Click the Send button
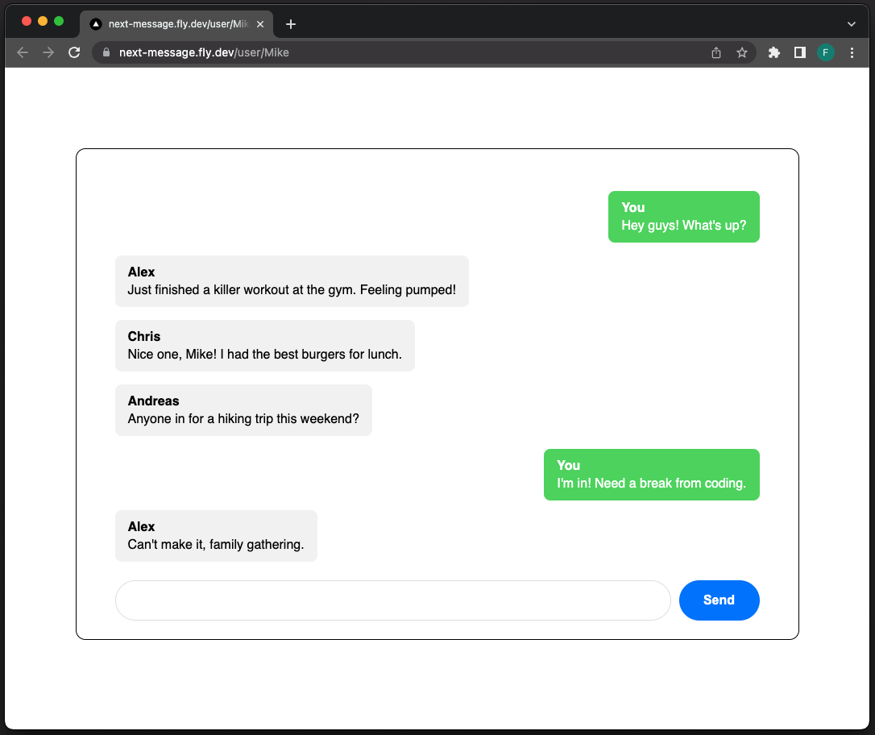This screenshot has height=735, width=875. (x=719, y=600)
